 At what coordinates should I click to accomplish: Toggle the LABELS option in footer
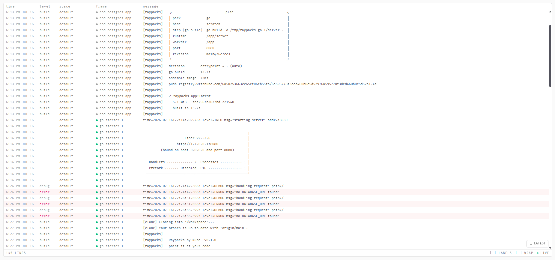pyautogui.click(x=501, y=253)
